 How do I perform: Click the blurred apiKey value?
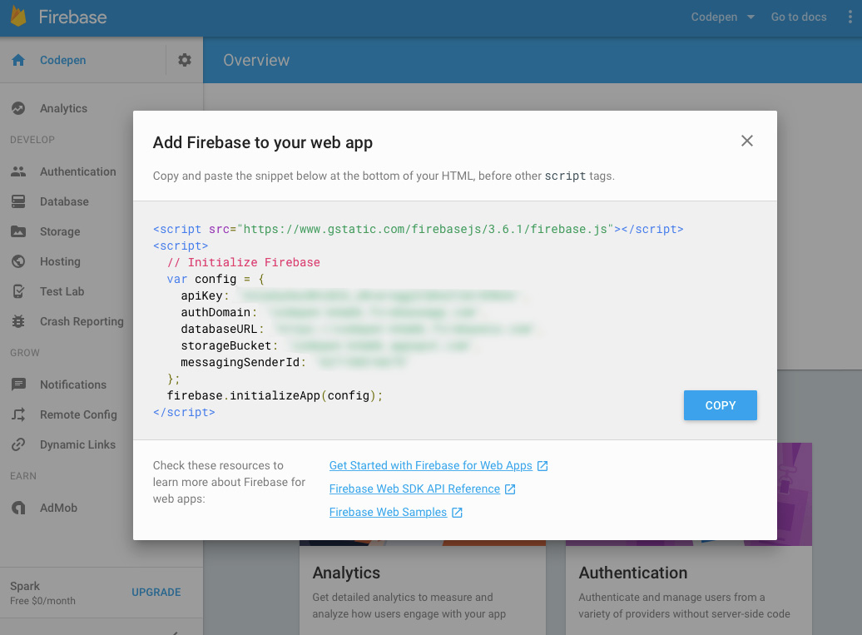(x=379, y=295)
